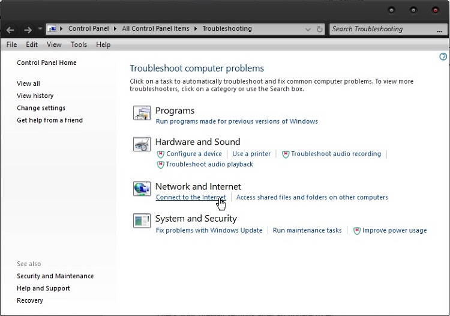
Task: Click shield icon beside Improve power usage
Action: (357, 231)
